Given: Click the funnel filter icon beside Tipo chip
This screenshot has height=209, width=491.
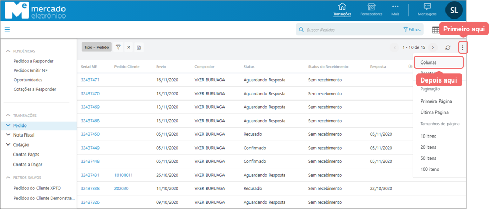Looking at the screenshot, I should click(118, 47).
